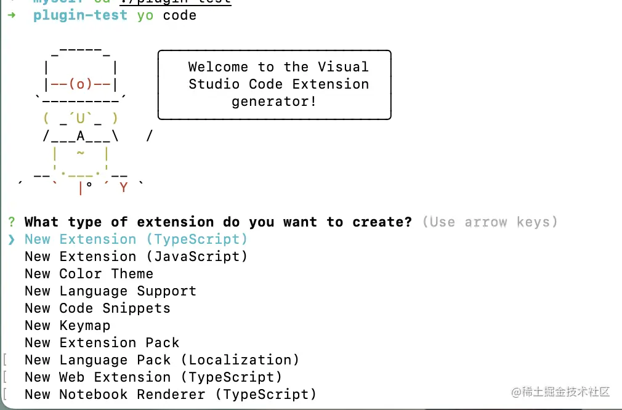Click the green question mark prompt icon
This screenshot has width=622, height=410.
pyautogui.click(x=12, y=222)
